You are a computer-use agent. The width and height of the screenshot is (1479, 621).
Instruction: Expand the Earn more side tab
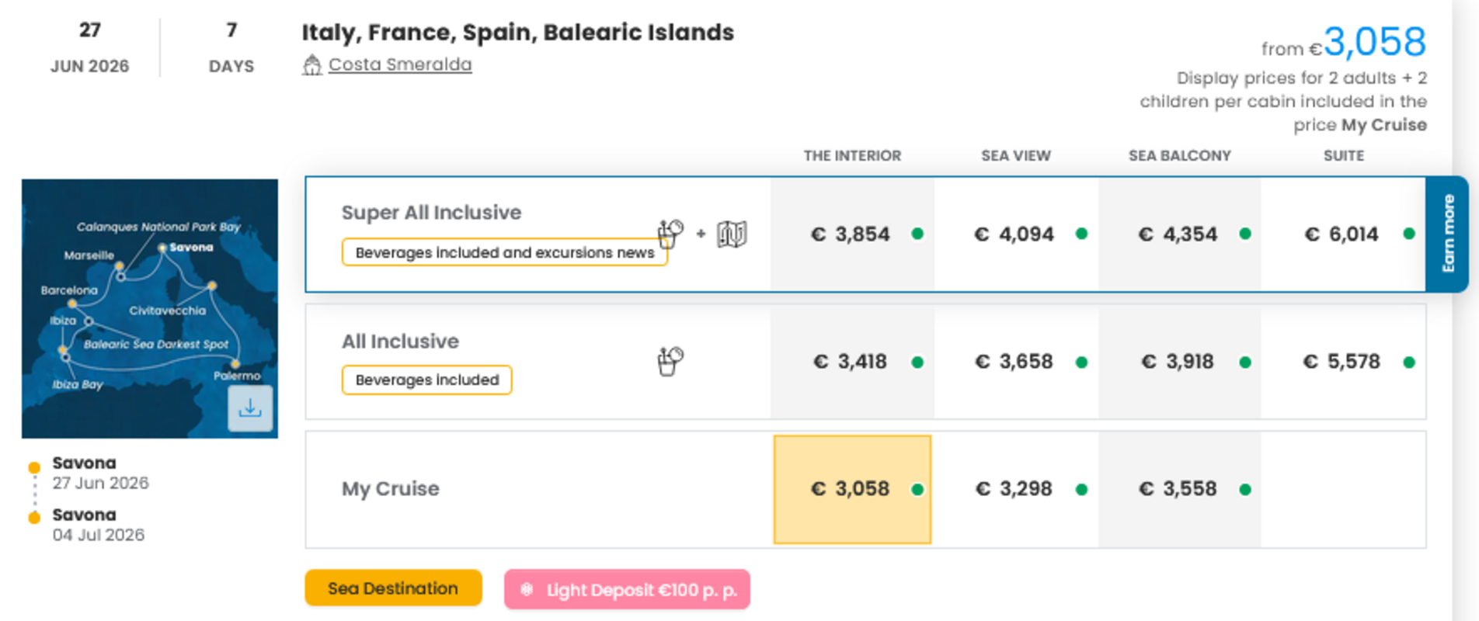1447,234
